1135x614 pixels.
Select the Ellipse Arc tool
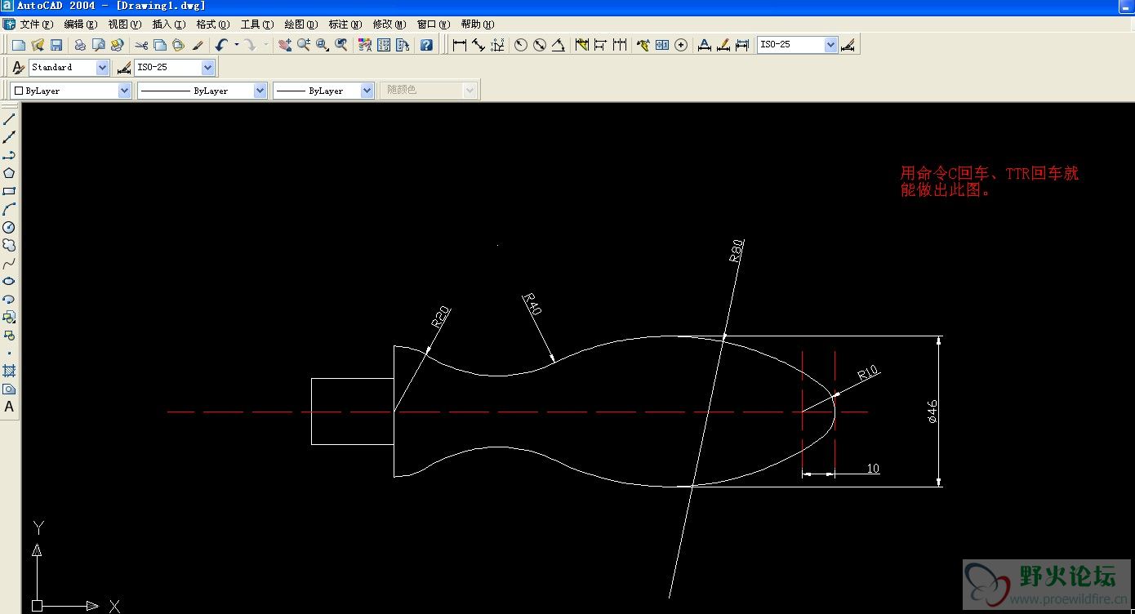coord(9,299)
